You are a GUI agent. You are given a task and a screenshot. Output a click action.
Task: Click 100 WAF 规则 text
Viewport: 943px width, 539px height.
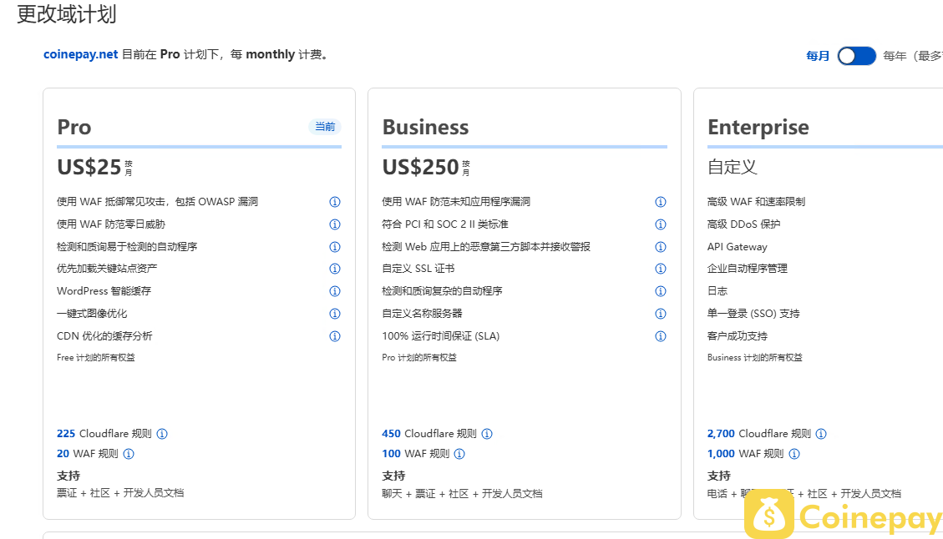[x=416, y=454]
